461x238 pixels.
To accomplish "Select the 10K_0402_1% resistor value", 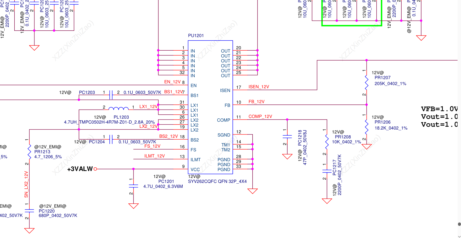I will coord(346,142).
